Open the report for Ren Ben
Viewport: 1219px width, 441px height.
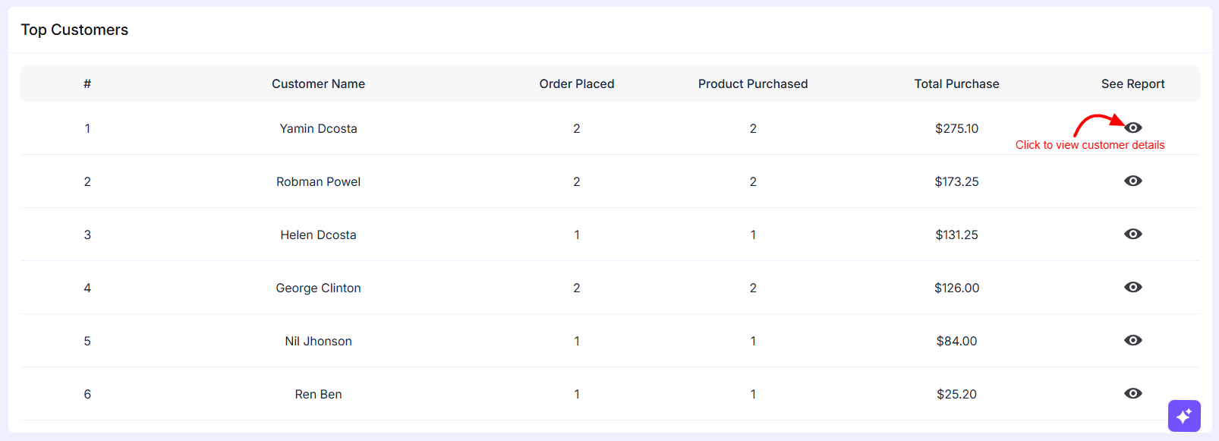click(1133, 393)
